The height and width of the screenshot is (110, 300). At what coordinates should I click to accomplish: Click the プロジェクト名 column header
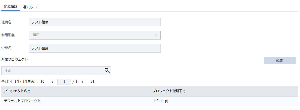click(15, 91)
